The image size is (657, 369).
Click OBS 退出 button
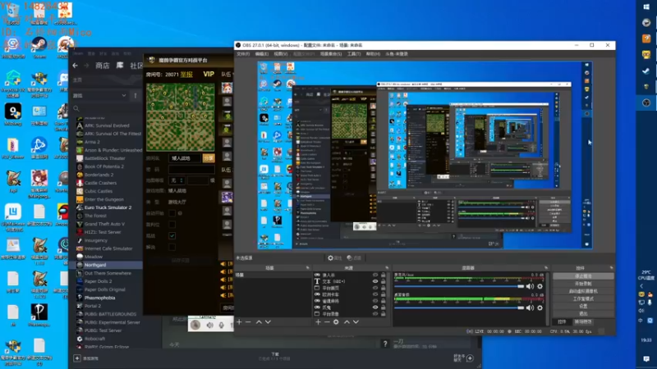[583, 314]
